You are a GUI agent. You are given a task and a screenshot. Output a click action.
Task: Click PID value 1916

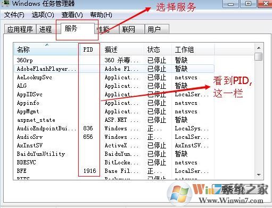tap(90, 171)
